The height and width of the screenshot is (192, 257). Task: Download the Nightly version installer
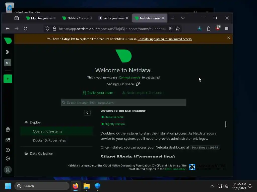[114, 124]
